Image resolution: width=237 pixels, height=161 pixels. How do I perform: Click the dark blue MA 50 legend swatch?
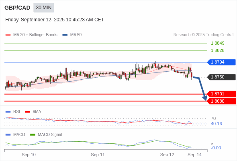point(65,35)
